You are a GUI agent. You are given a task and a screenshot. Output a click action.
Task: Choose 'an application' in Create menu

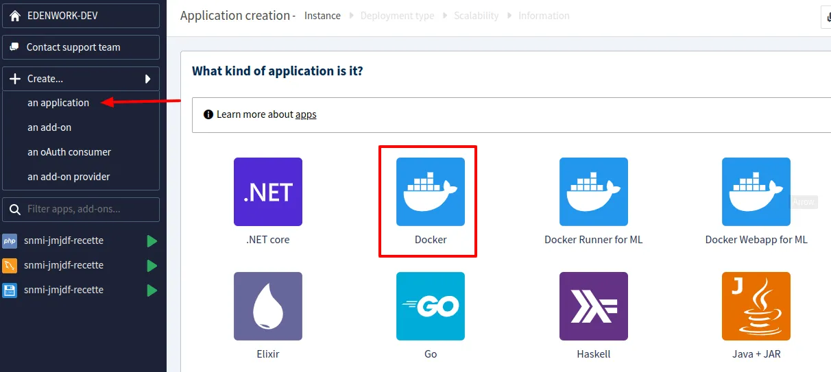[x=58, y=103]
